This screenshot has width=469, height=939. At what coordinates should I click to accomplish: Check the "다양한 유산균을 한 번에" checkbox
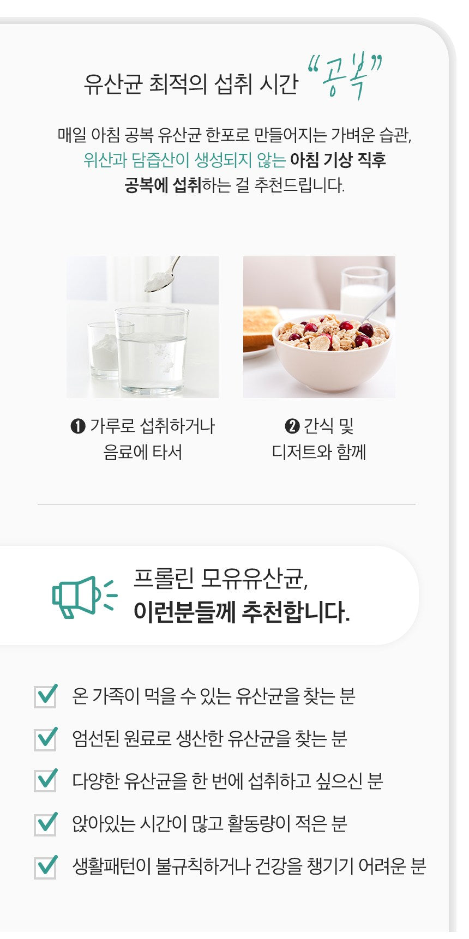tap(45, 781)
